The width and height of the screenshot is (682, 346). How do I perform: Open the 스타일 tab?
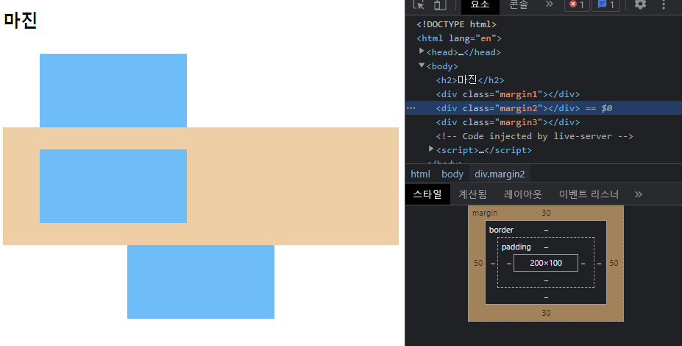click(x=427, y=194)
